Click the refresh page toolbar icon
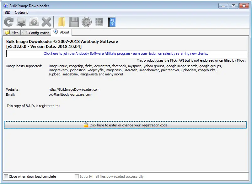The height and width of the screenshot is (184, 252). [9, 22]
